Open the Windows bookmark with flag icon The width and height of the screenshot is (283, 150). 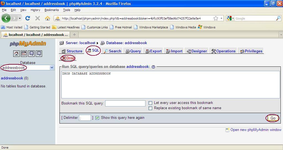(207, 27)
